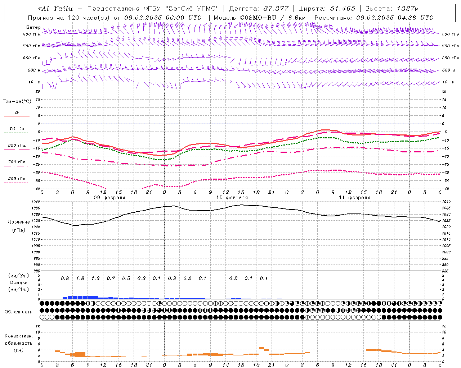Image resolution: width=461 pixels, height=368 pixels.
Task: Click the (мм/3ч.) precipitation unit label
Action: (x=18, y=276)
